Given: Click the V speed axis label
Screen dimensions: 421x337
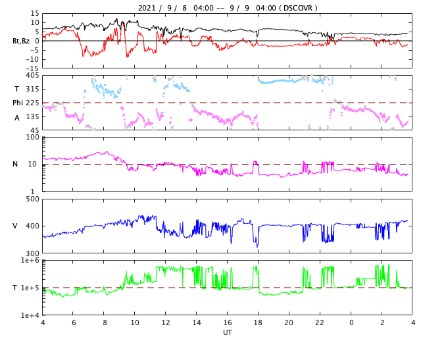Looking at the screenshot, I should [15, 226].
